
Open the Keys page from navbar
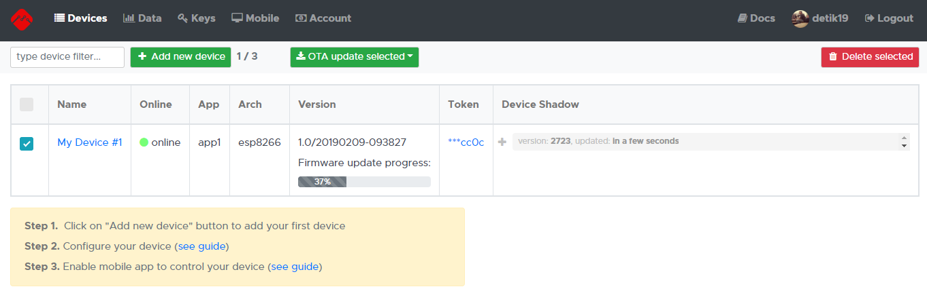point(196,18)
